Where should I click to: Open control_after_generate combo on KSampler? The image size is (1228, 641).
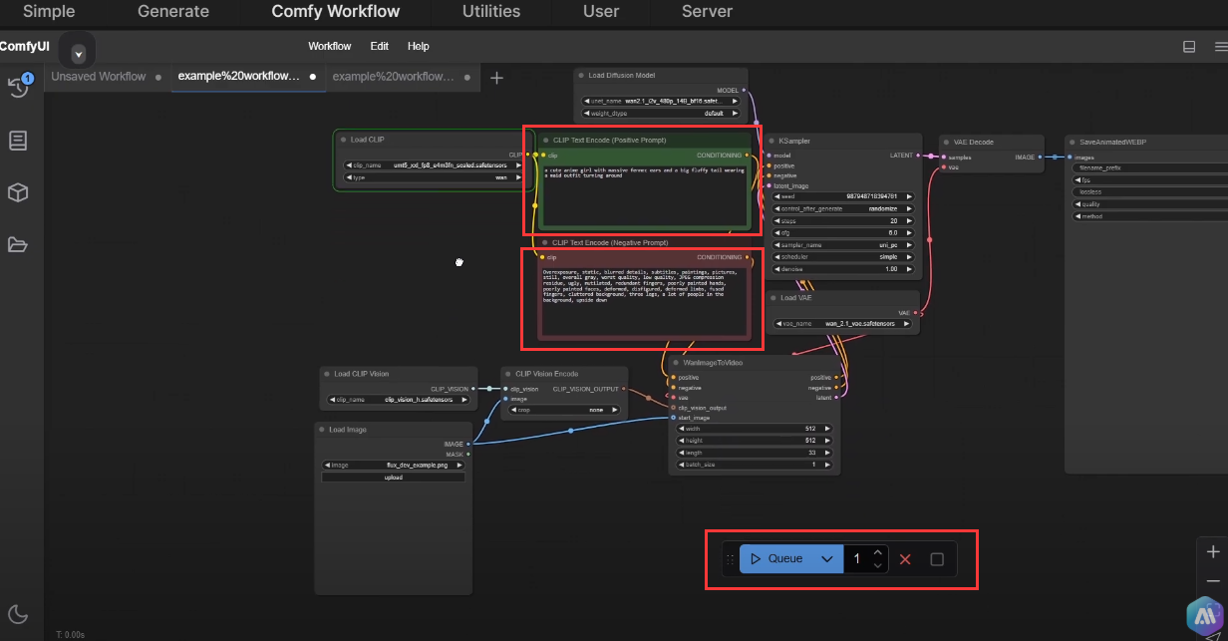[x=842, y=208]
